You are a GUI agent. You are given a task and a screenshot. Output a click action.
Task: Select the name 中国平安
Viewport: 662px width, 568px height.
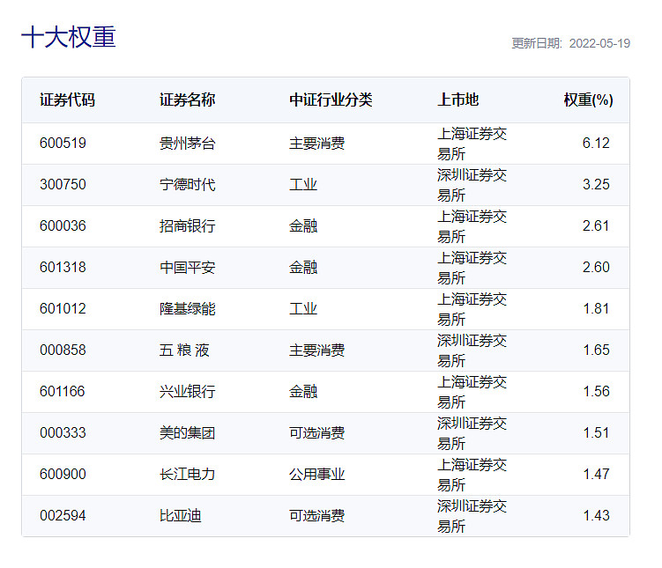click(188, 267)
